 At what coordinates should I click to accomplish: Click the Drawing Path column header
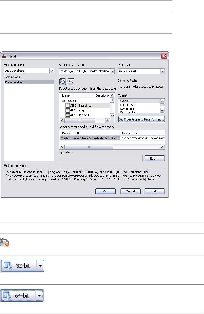[90, 133]
